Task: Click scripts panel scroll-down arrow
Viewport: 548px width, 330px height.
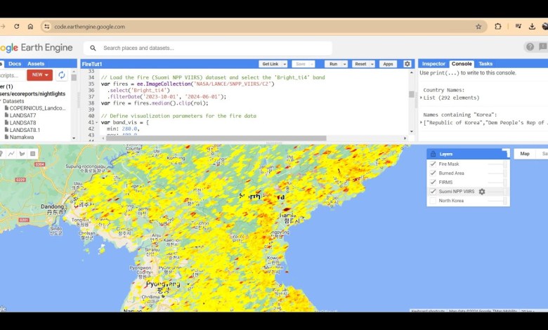Action: (x=74, y=138)
